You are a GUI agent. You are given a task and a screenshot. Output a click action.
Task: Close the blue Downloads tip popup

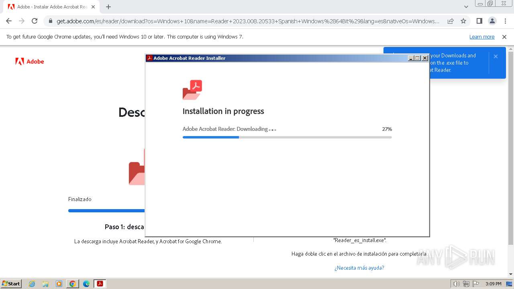[496, 56]
